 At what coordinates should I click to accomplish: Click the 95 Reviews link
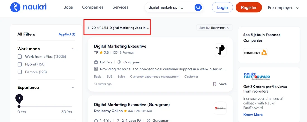point(144,111)
